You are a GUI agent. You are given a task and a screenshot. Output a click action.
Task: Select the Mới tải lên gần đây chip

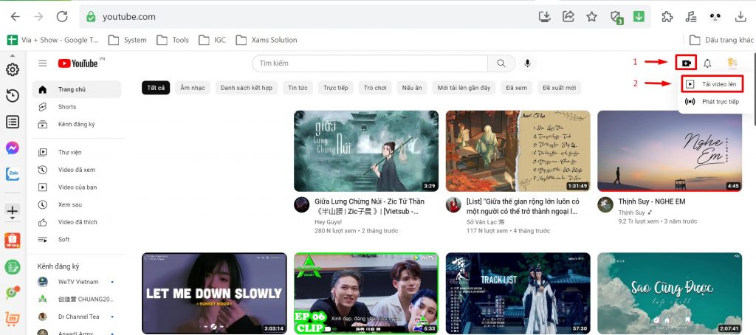coord(464,88)
